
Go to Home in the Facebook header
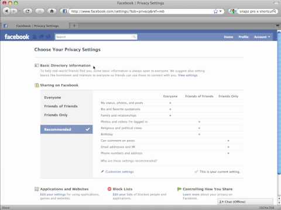point(228,37)
